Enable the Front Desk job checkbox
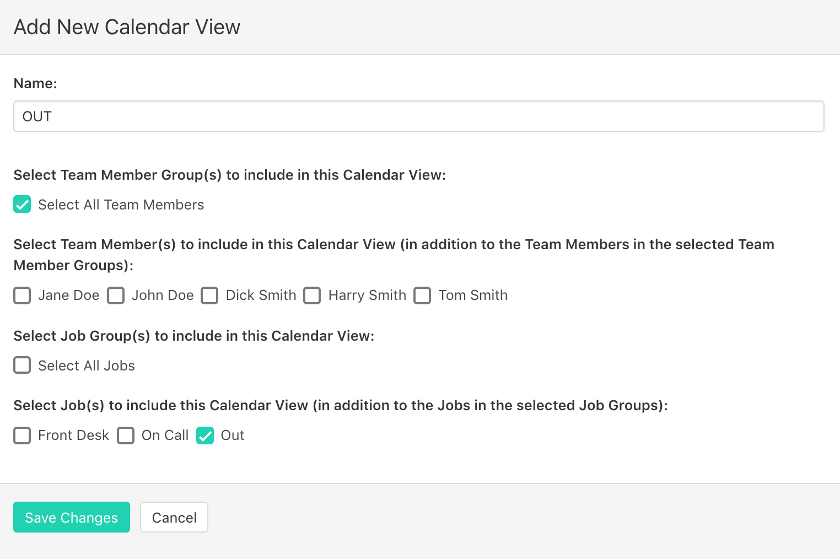Screen dimensions: 840x559 click(x=22, y=436)
